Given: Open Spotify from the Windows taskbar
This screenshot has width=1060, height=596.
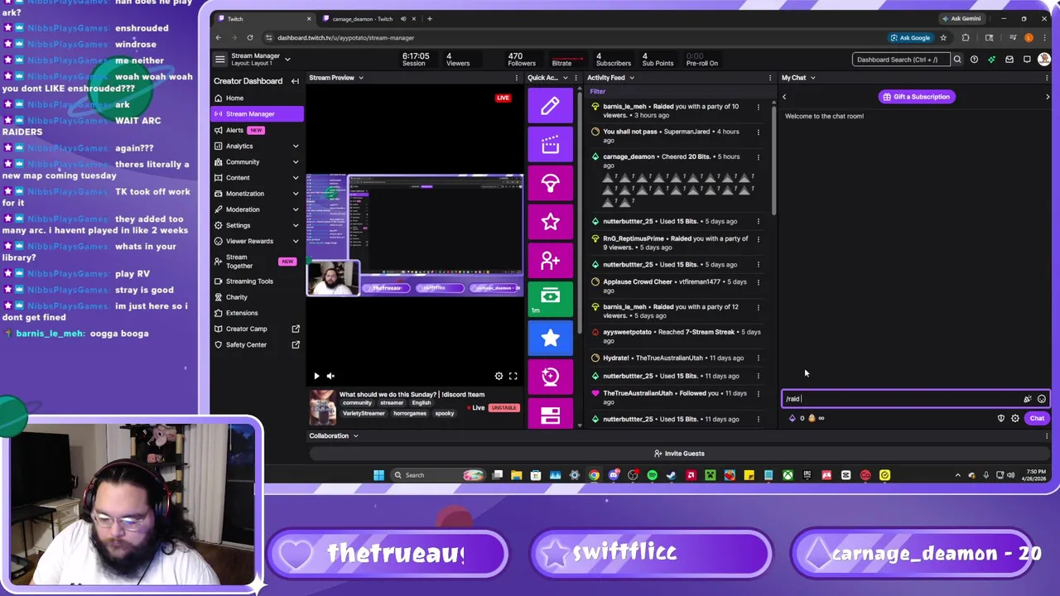Looking at the screenshot, I should (x=652, y=475).
